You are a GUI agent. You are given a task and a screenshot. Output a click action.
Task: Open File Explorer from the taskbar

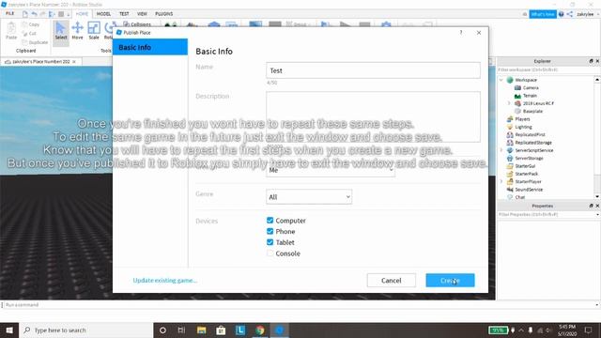pyautogui.click(x=202, y=330)
